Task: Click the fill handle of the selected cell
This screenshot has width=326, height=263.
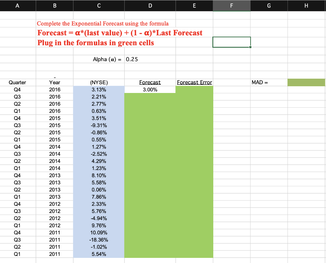Action: (251, 46)
